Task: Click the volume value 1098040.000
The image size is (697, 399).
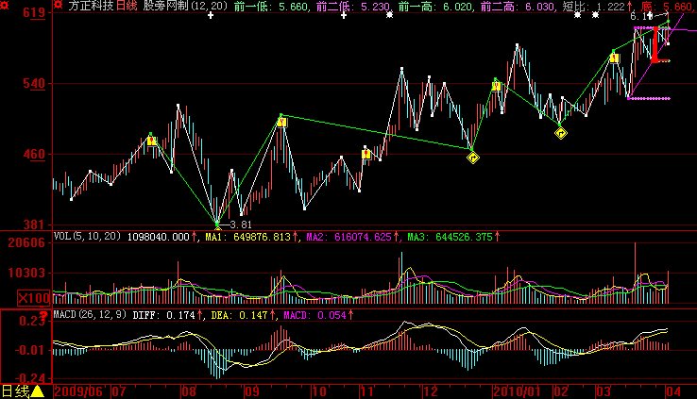Action: [159, 237]
